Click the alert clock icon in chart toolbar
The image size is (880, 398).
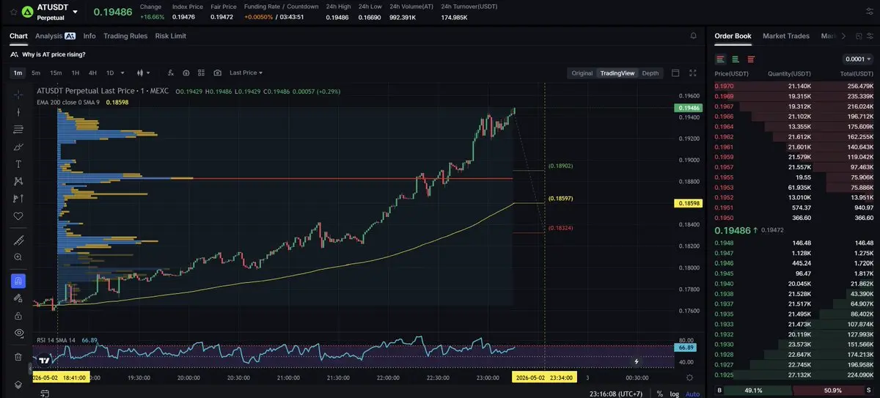pyautogui.click(x=186, y=73)
